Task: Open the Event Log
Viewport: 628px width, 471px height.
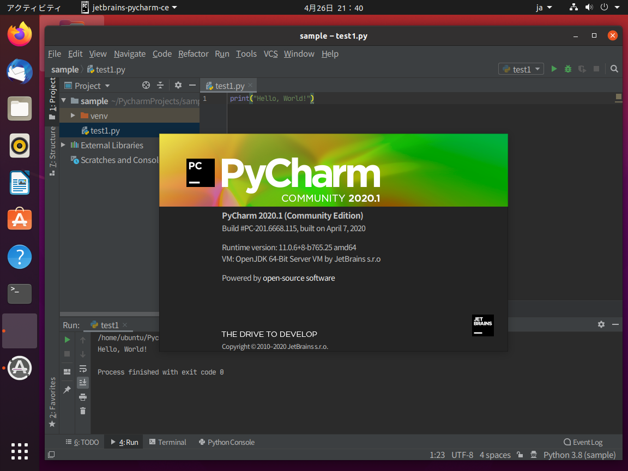Action: click(583, 442)
